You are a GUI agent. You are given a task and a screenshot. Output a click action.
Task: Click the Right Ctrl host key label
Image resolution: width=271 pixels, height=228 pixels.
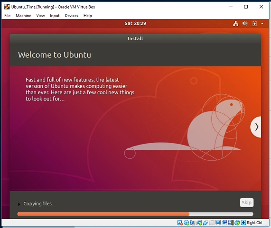point(254,223)
